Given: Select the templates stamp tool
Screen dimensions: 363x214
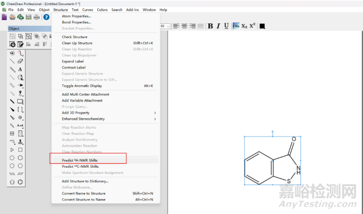Looking at the screenshot, I should point(20,142).
